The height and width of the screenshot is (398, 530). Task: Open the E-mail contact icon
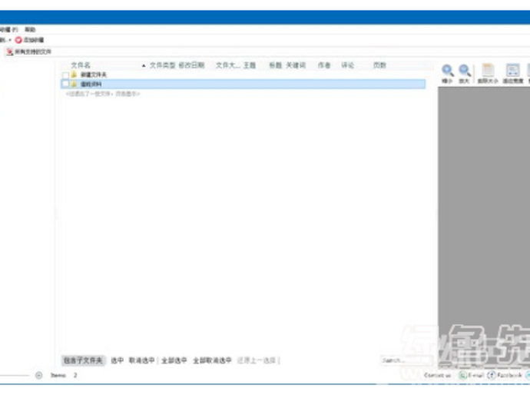tap(462, 375)
